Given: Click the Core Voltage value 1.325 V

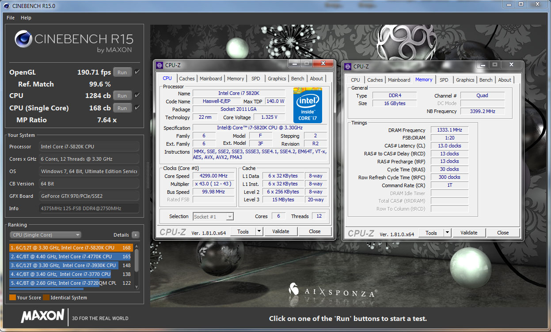Looking at the screenshot, I should pyautogui.click(x=269, y=117).
